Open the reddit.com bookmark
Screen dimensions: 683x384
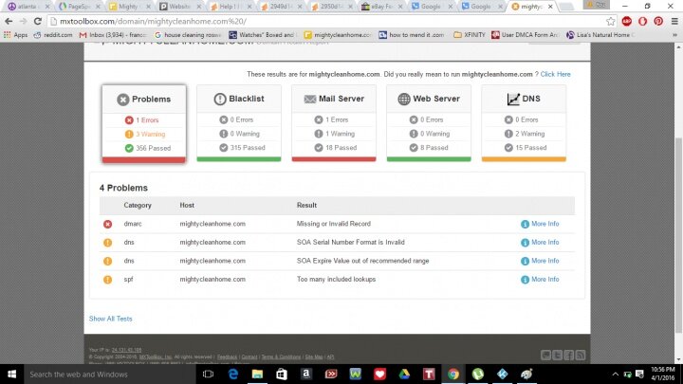coord(53,35)
